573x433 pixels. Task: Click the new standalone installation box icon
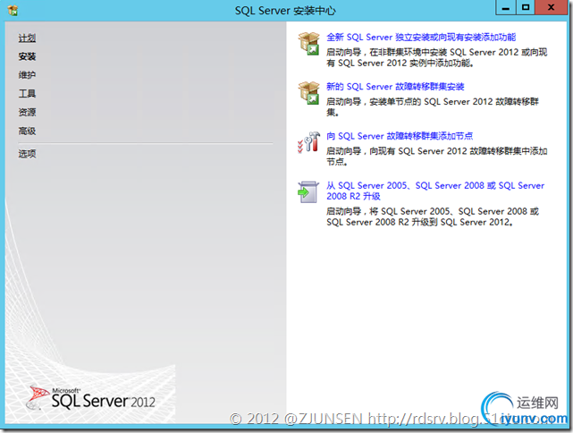pyautogui.click(x=308, y=44)
